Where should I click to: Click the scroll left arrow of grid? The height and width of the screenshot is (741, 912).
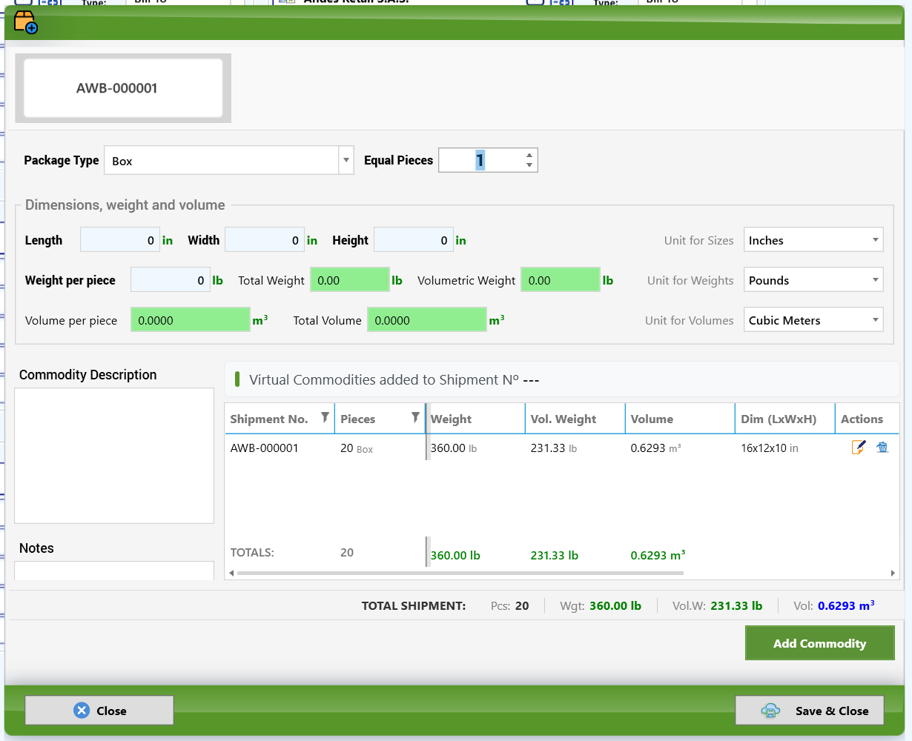(231, 573)
